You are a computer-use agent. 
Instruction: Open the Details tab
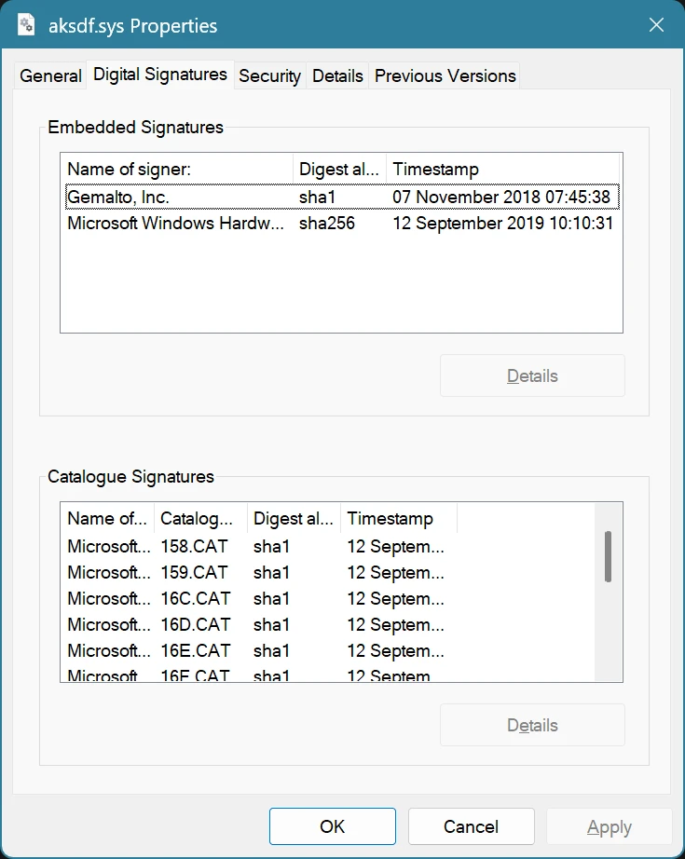click(337, 75)
